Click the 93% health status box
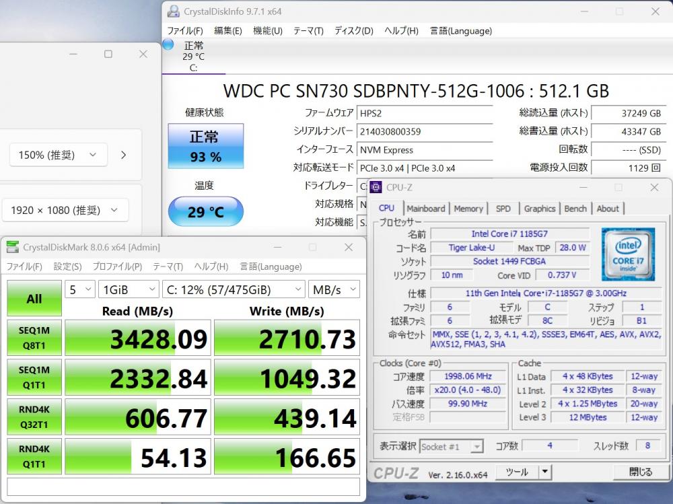The width and height of the screenshot is (673, 504). [x=205, y=147]
